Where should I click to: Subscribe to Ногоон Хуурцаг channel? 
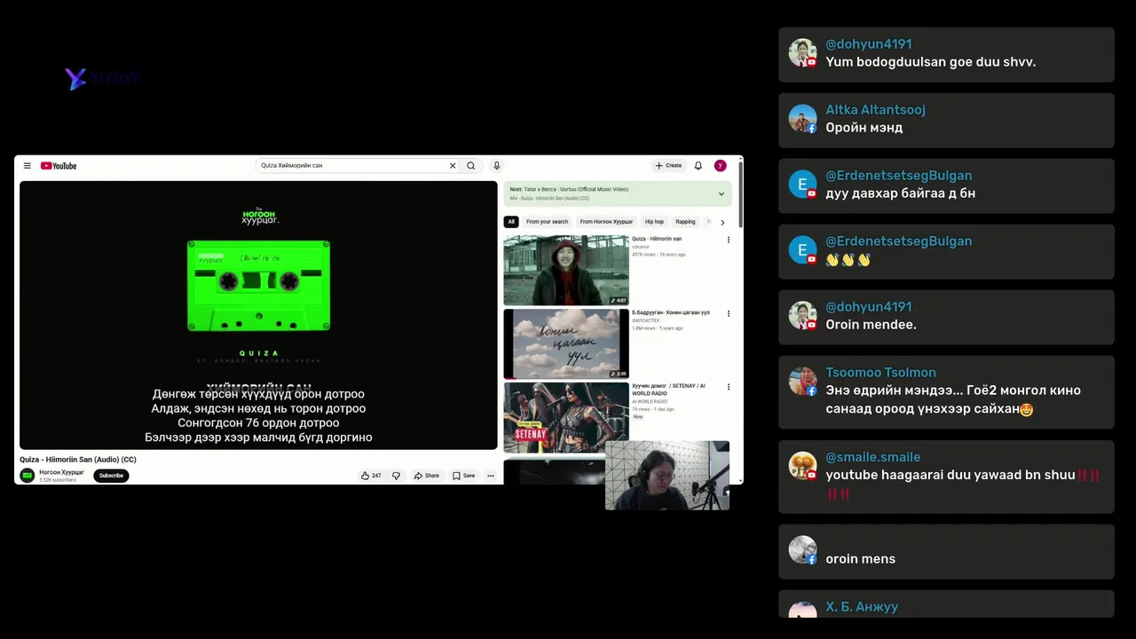(x=111, y=476)
